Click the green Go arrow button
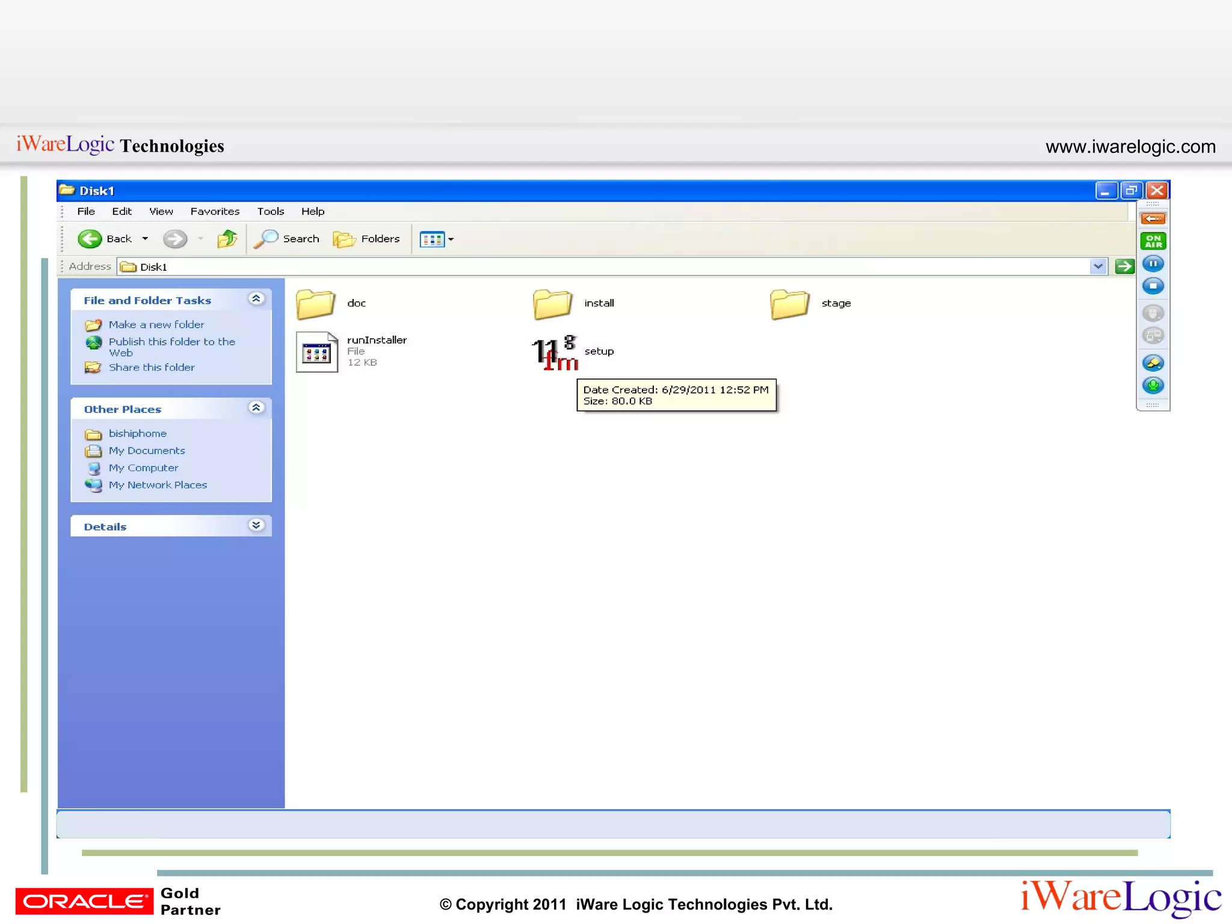This screenshot has height=924, width=1232. tap(1124, 266)
